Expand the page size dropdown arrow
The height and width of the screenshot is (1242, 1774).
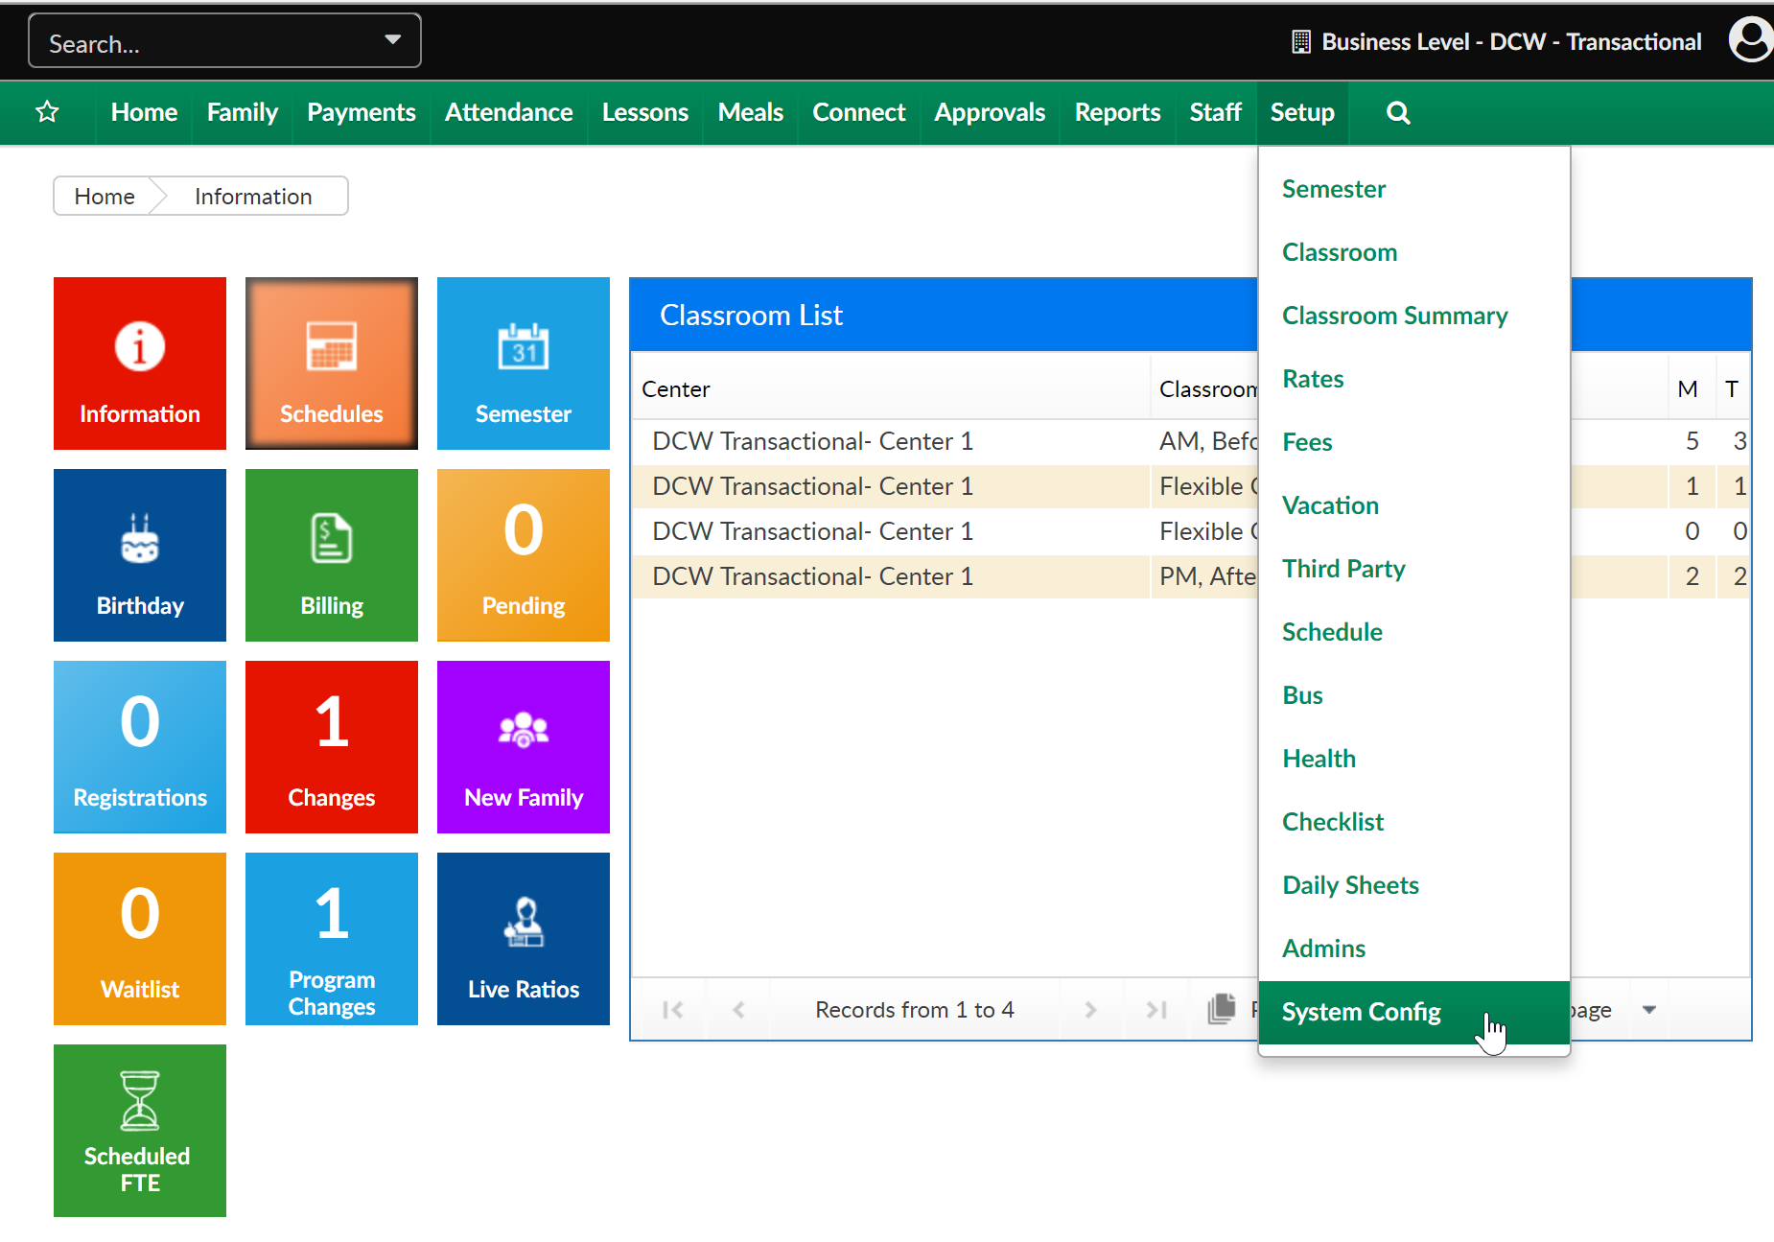click(x=1649, y=1009)
